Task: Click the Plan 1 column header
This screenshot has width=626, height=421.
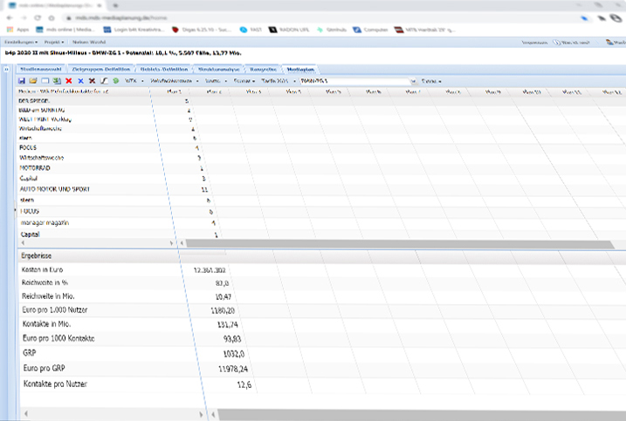Action: click(x=174, y=92)
